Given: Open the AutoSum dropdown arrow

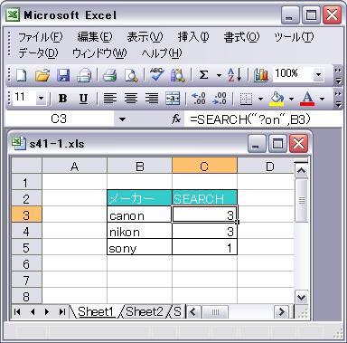Looking at the screenshot, I should coord(219,75).
